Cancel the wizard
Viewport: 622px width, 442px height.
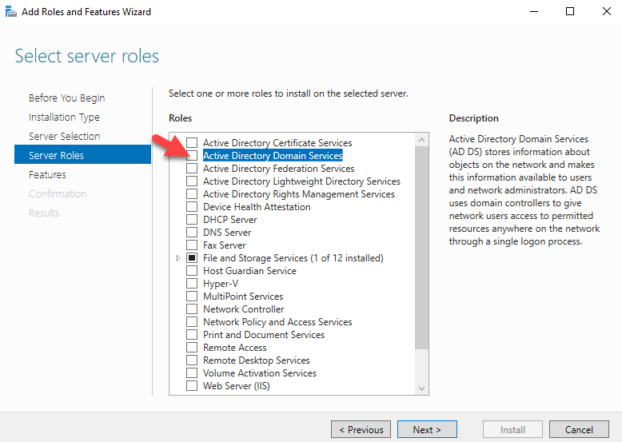pyautogui.click(x=579, y=430)
